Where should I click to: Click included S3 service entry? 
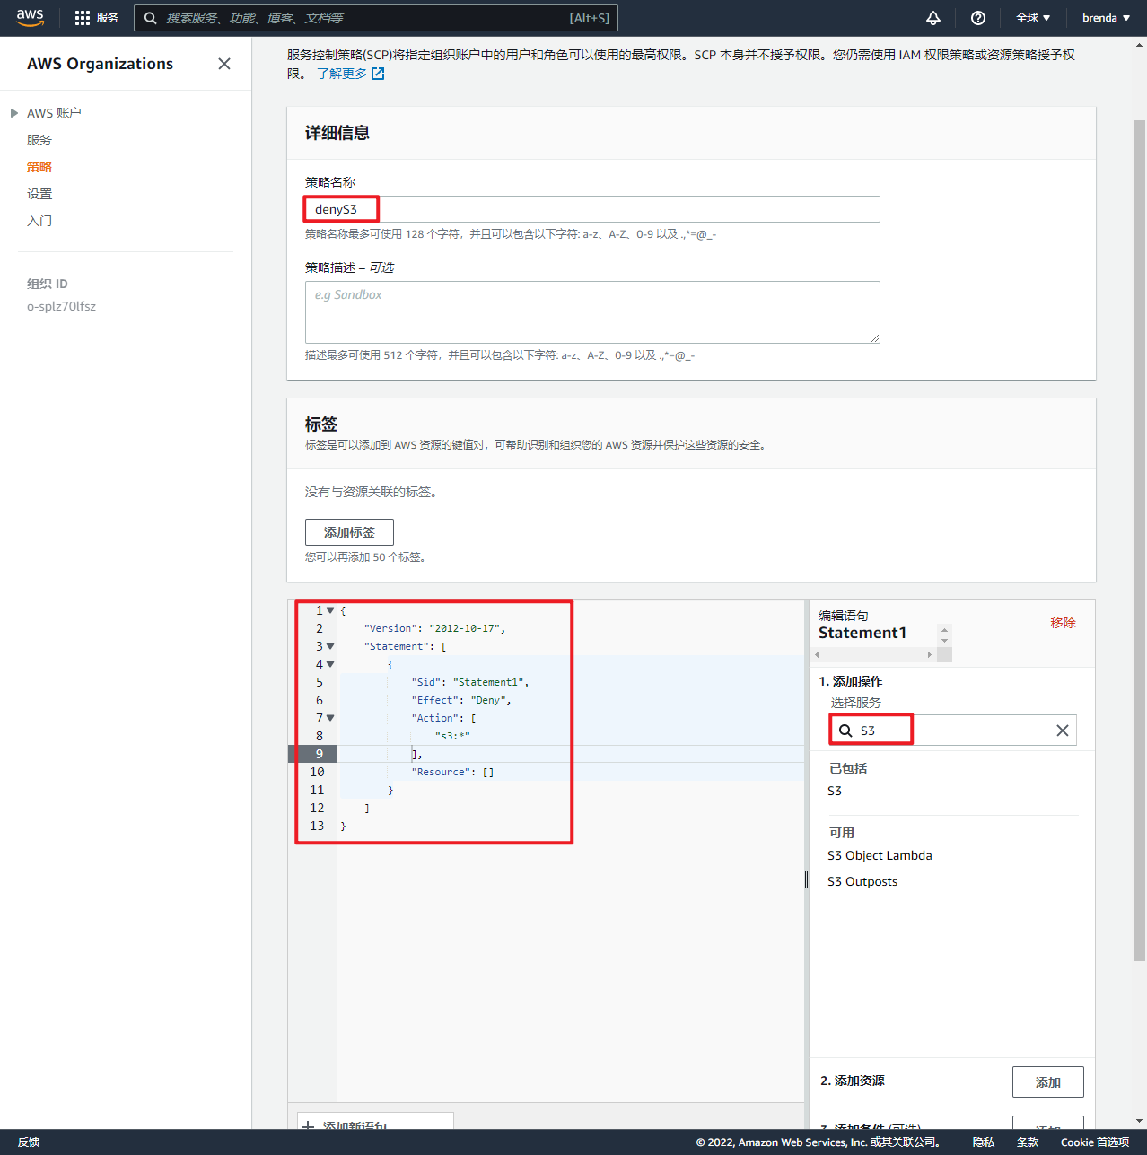click(x=835, y=791)
